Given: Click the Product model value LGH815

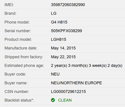Looking at the screenshot, I should point(59,39).
